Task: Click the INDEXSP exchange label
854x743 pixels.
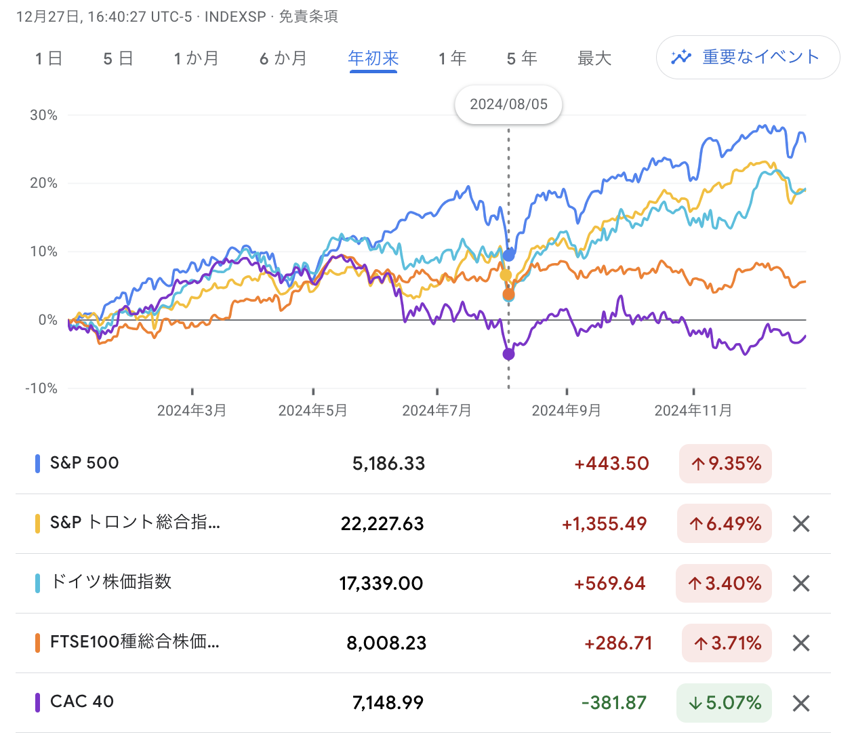Action: coord(235,16)
